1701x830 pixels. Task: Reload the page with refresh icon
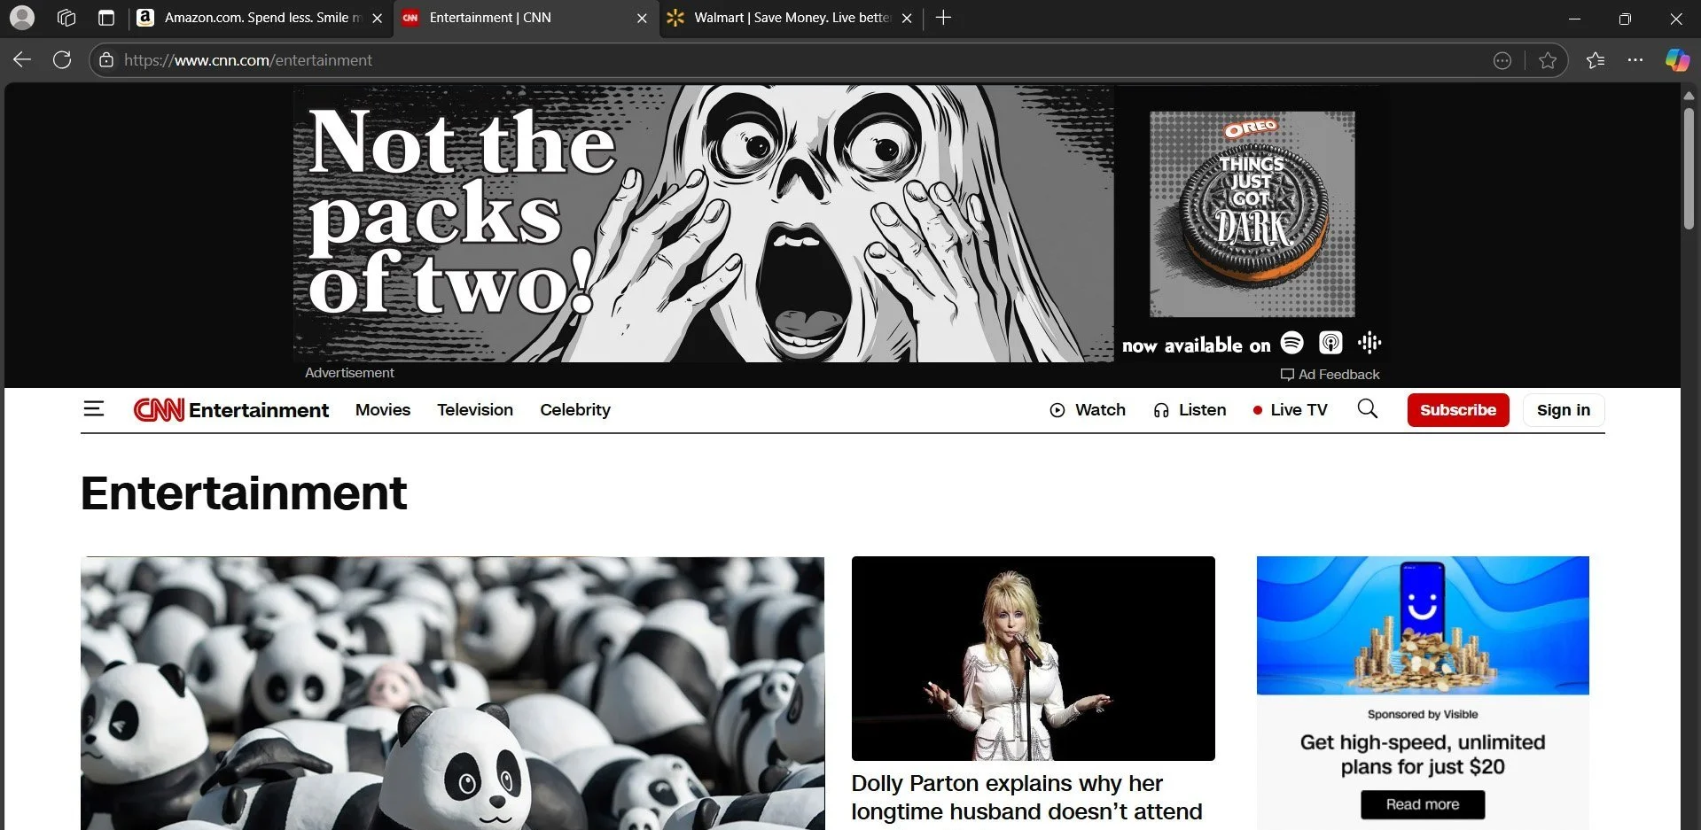point(62,60)
